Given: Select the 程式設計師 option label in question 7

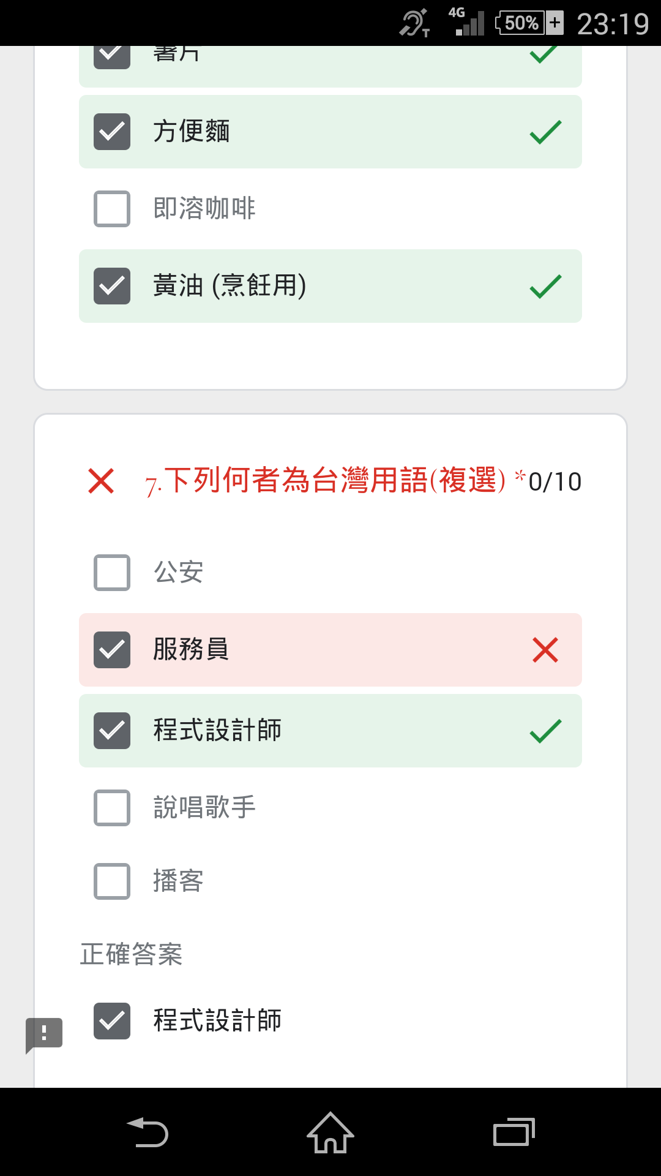Looking at the screenshot, I should click(217, 730).
